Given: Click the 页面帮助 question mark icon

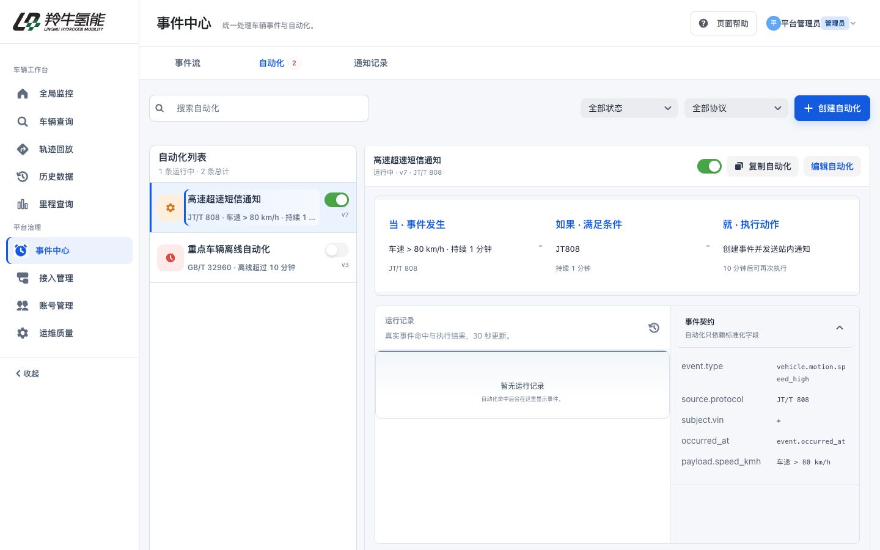Looking at the screenshot, I should pyautogui.click(x=703, y=23).
